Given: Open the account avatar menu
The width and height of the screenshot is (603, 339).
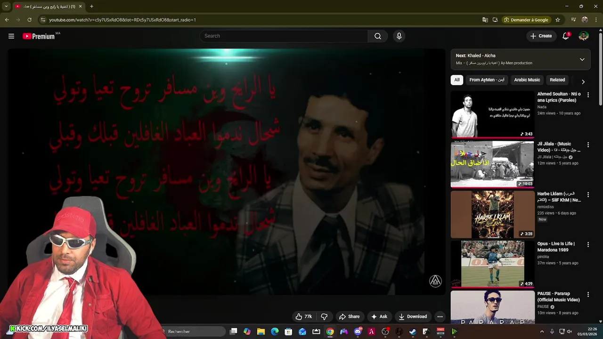Looking at the screenshot, I should [x=584, y=36].
